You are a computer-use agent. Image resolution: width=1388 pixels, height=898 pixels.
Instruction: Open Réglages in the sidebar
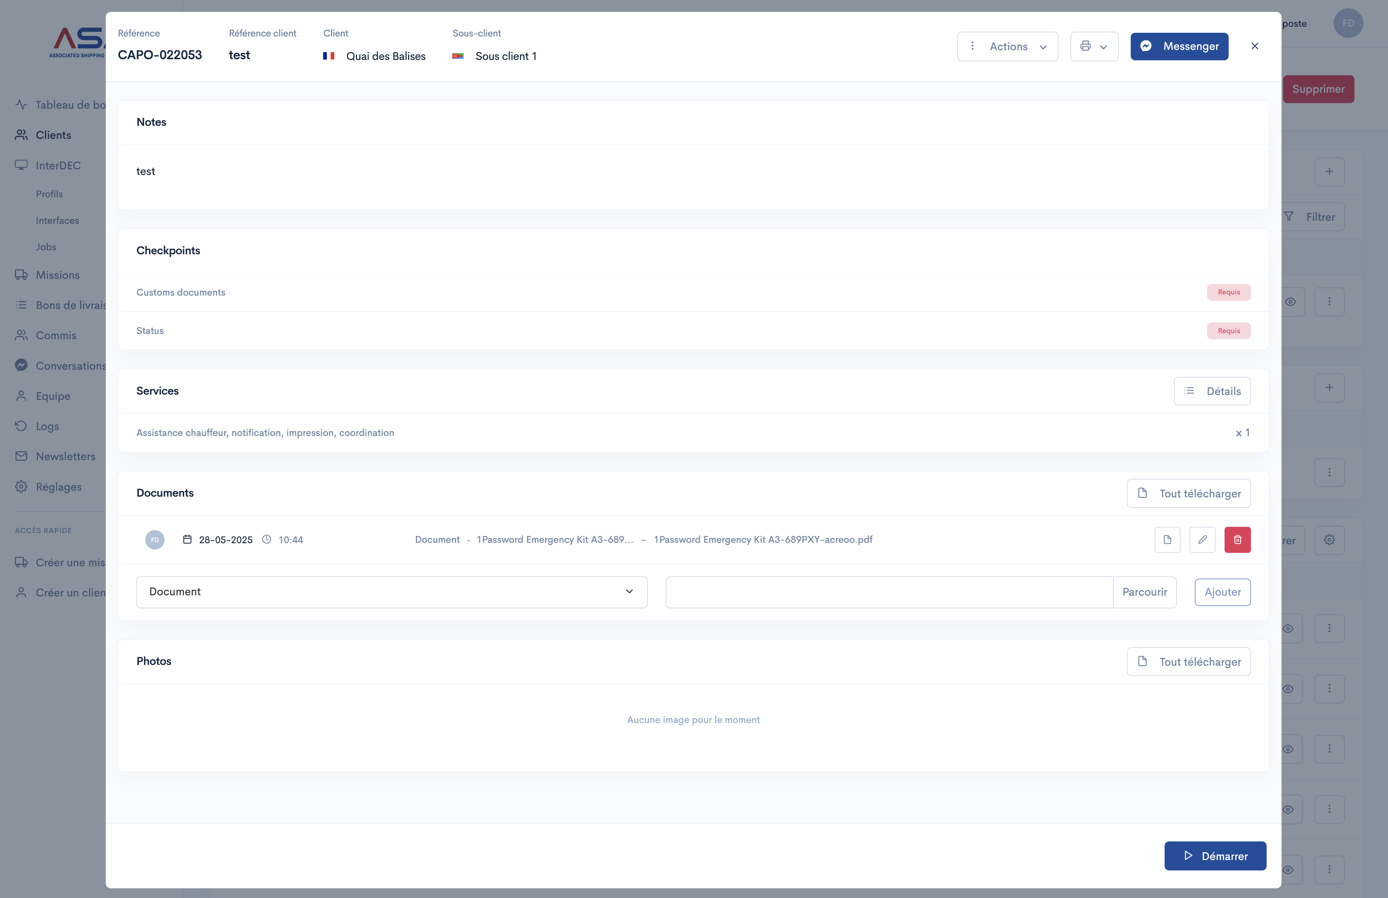pyautogui.click(x=48, y=487)
